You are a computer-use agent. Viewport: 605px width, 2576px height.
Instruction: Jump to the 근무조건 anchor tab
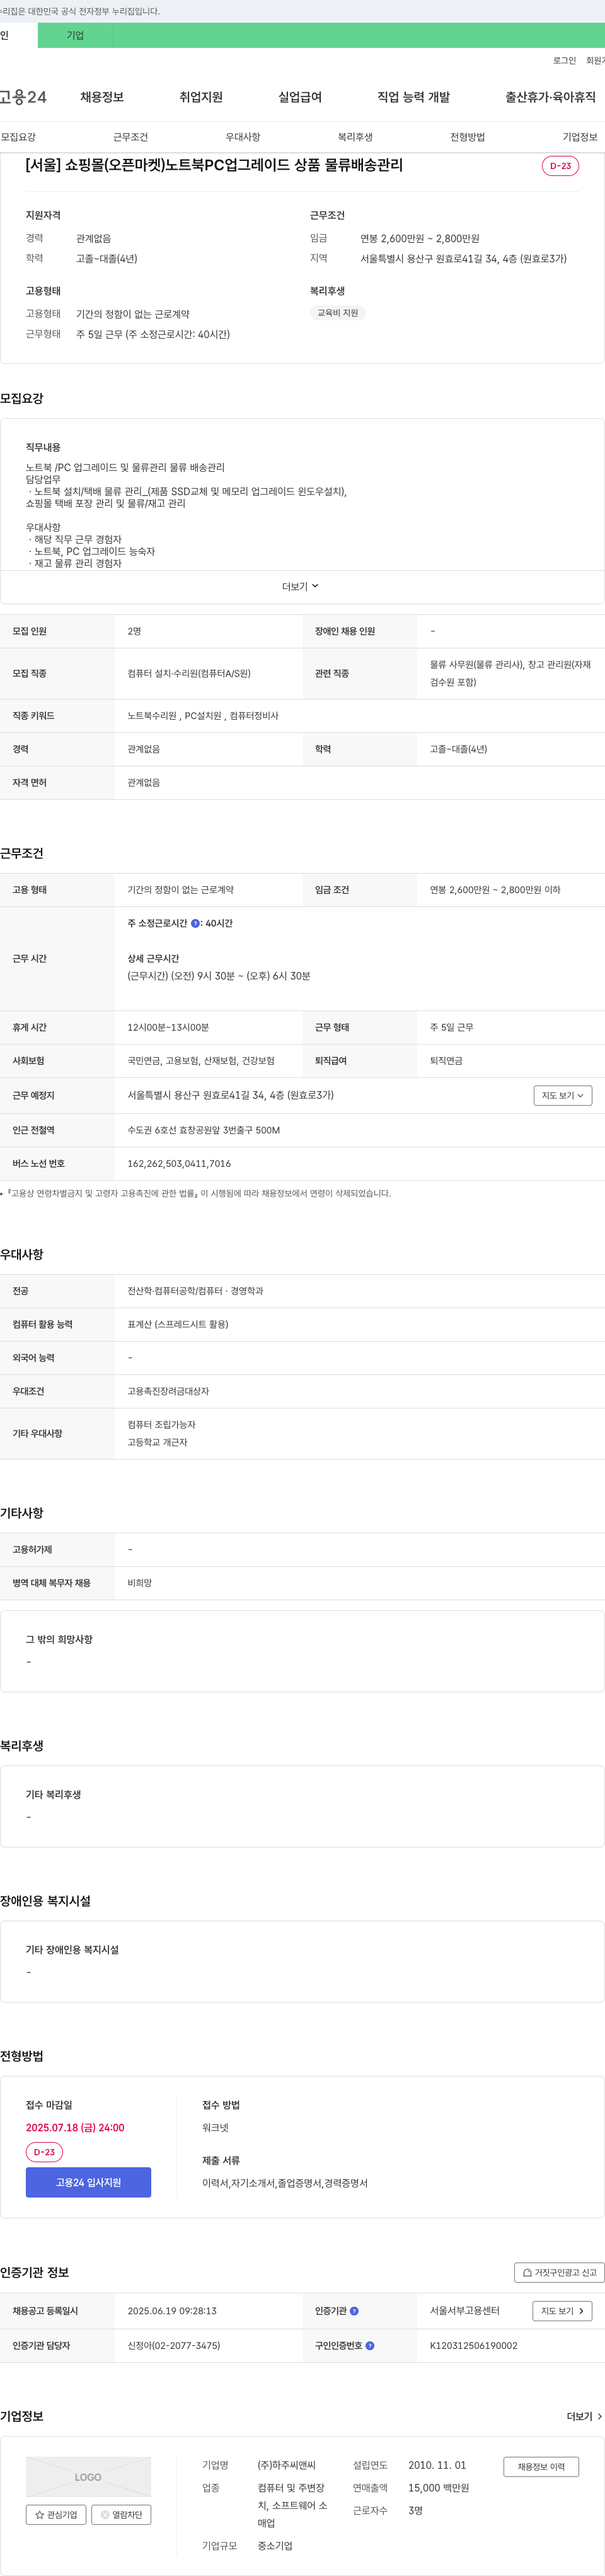click(x=131, y=137)
